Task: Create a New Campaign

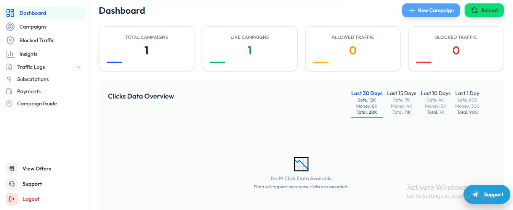Action: [x=431, y=10]
